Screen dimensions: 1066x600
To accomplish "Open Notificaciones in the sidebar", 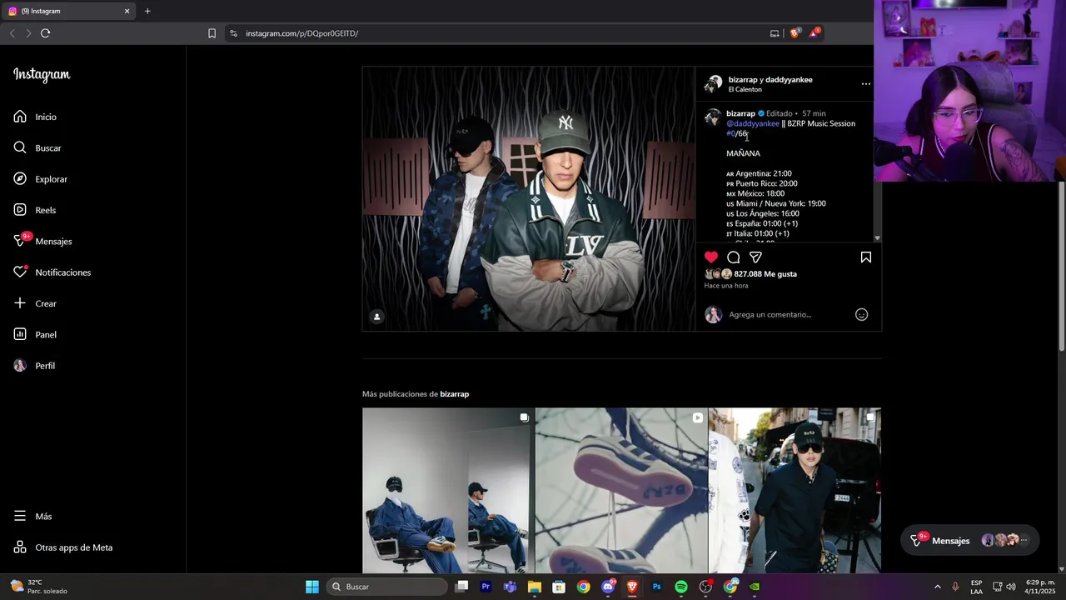I will pyautogui.click(x=52, y=272).
